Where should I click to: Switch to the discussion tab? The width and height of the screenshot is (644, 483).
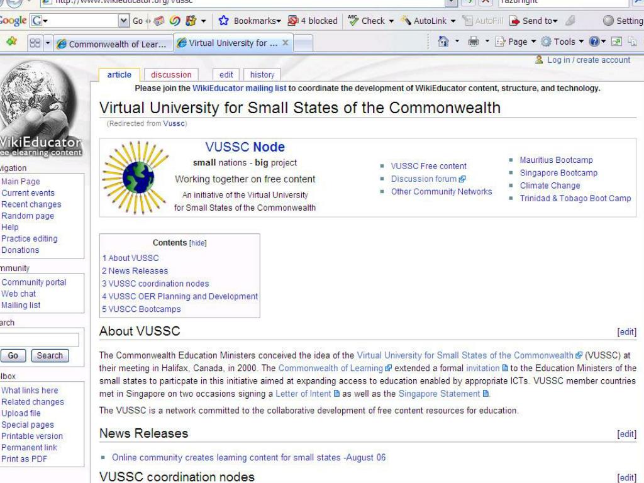(171, 75)
